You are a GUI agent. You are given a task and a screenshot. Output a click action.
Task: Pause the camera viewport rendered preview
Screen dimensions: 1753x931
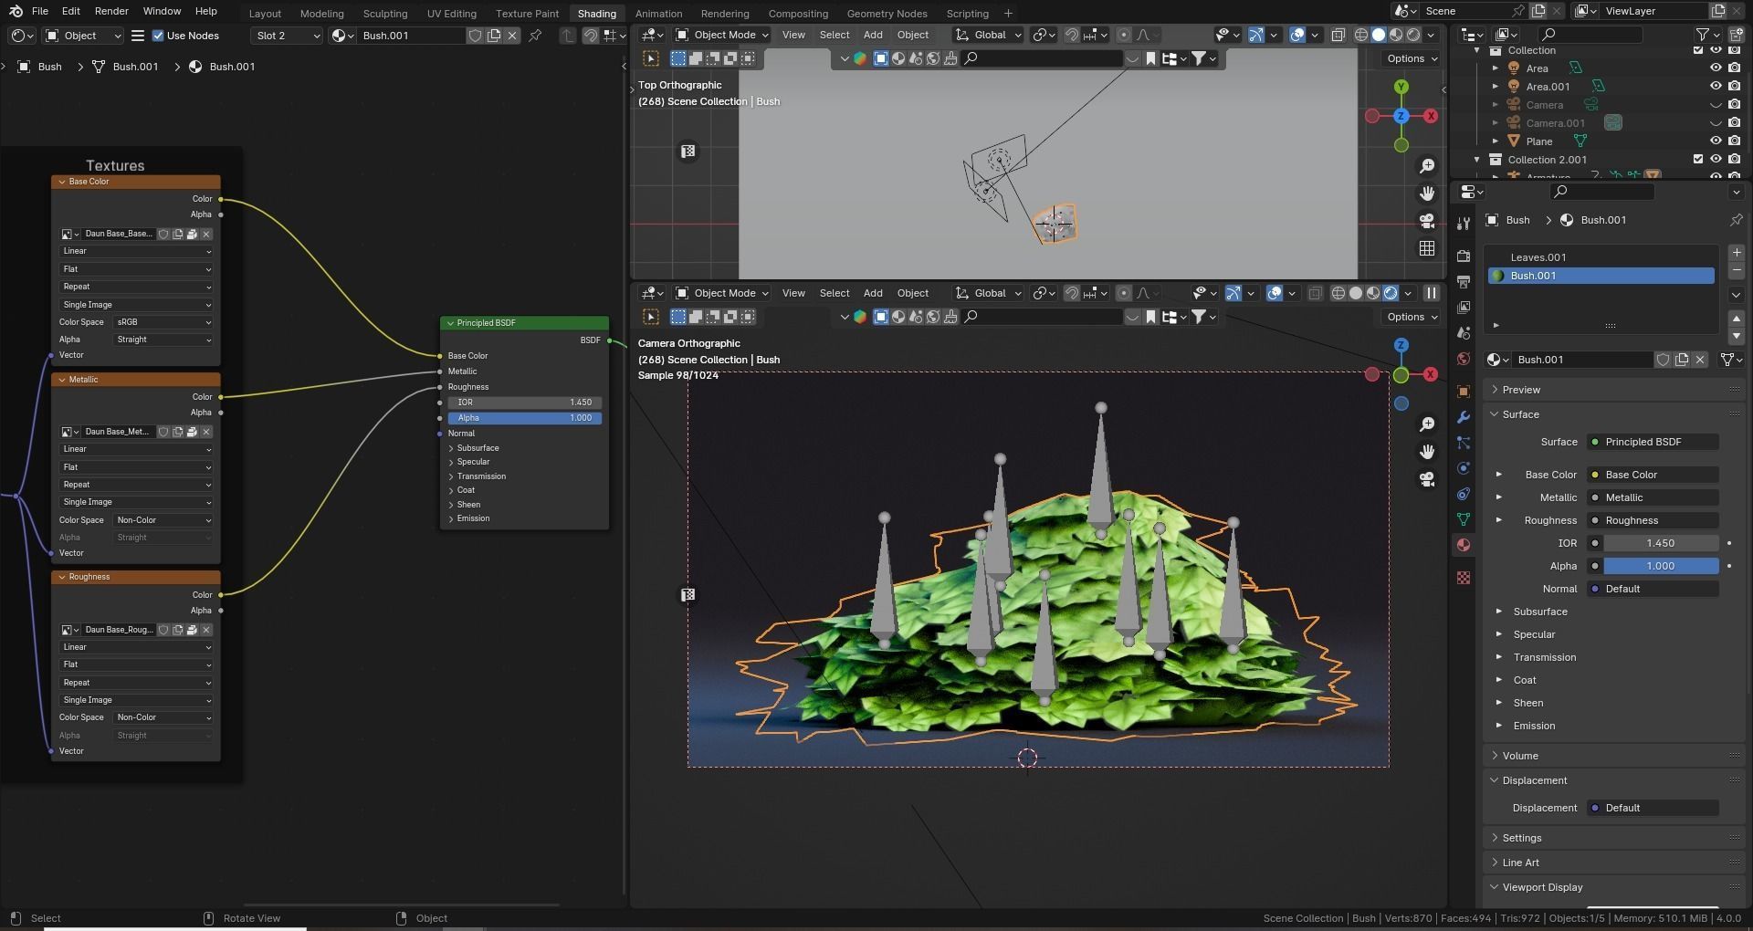[x=1432, y=293]
